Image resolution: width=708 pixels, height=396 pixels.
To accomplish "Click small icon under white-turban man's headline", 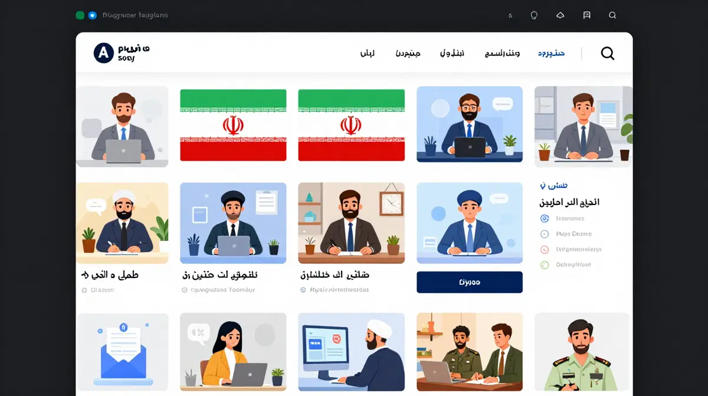I will pyautogui.click(x=84, y=290).
